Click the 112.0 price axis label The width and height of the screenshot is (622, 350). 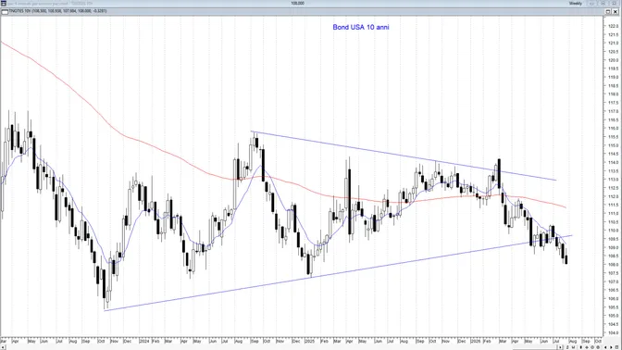click(x=613, y=197)
